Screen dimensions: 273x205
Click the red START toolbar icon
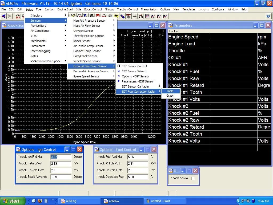98,16
